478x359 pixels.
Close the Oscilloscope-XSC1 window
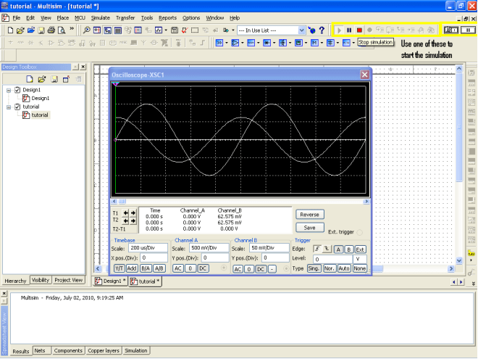pos(364,75)
